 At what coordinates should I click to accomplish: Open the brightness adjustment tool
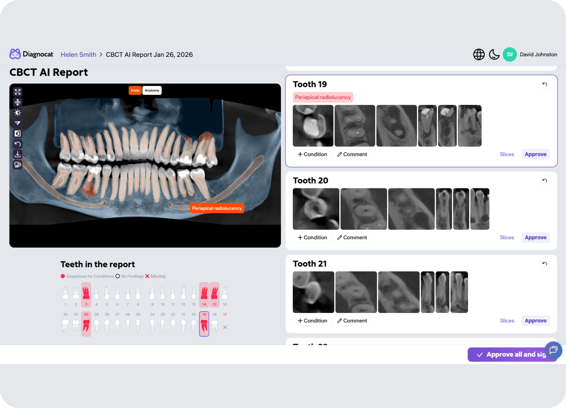(x=18, y=113)
